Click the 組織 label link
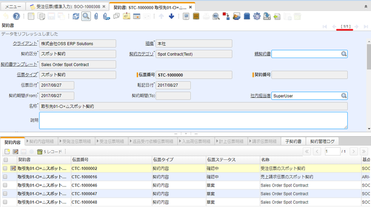This screenshot has height=207, width=371. tap(150, 44)
